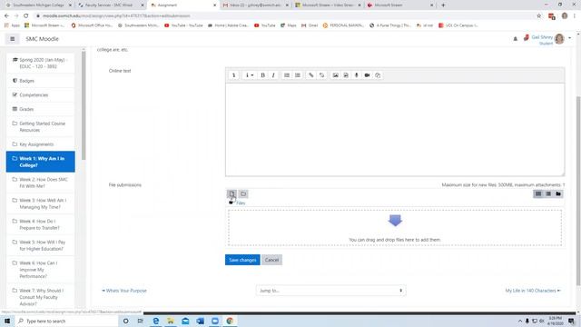Open the YouTube - YouTube bookmark
This screenshot has height=327, width=581.
click(183, 25)
